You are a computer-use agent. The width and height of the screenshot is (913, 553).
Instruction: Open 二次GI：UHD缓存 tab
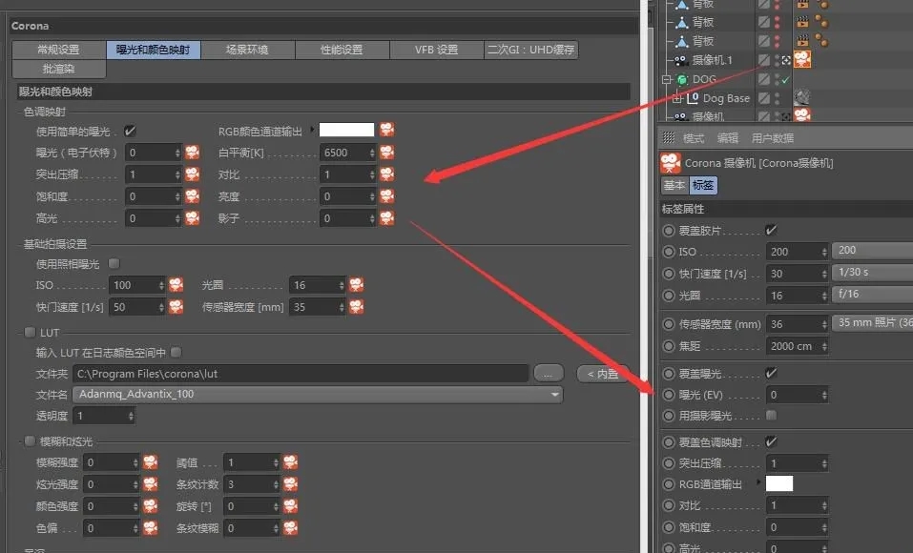pos(531,50)
